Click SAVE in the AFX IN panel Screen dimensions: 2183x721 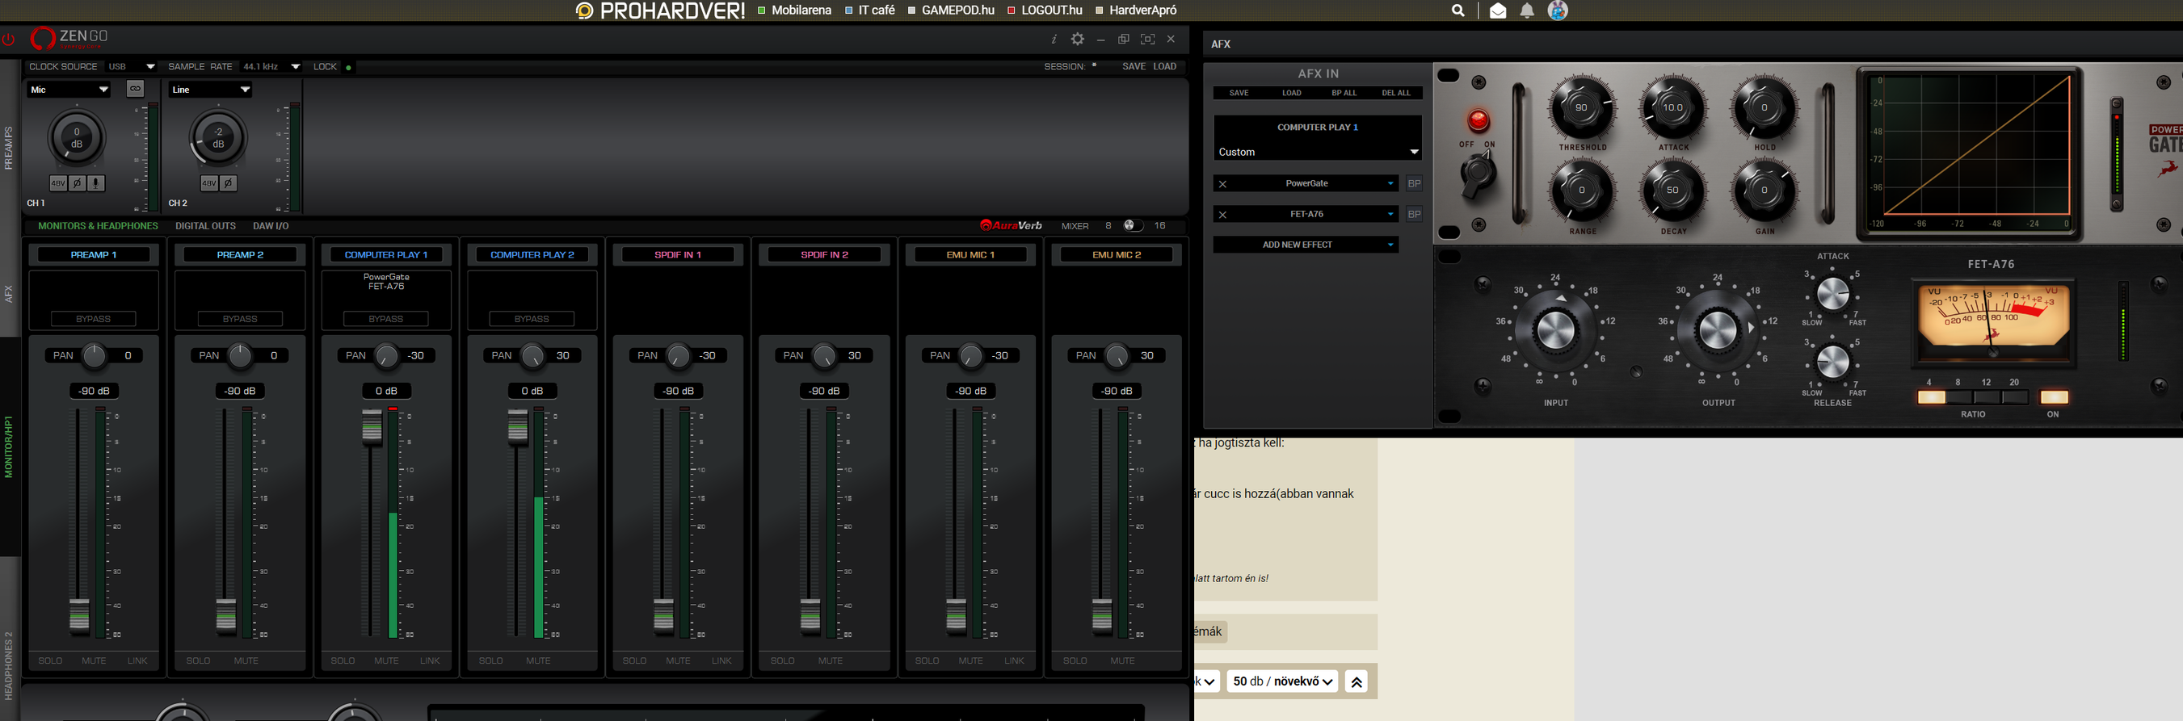[1238, 93]
